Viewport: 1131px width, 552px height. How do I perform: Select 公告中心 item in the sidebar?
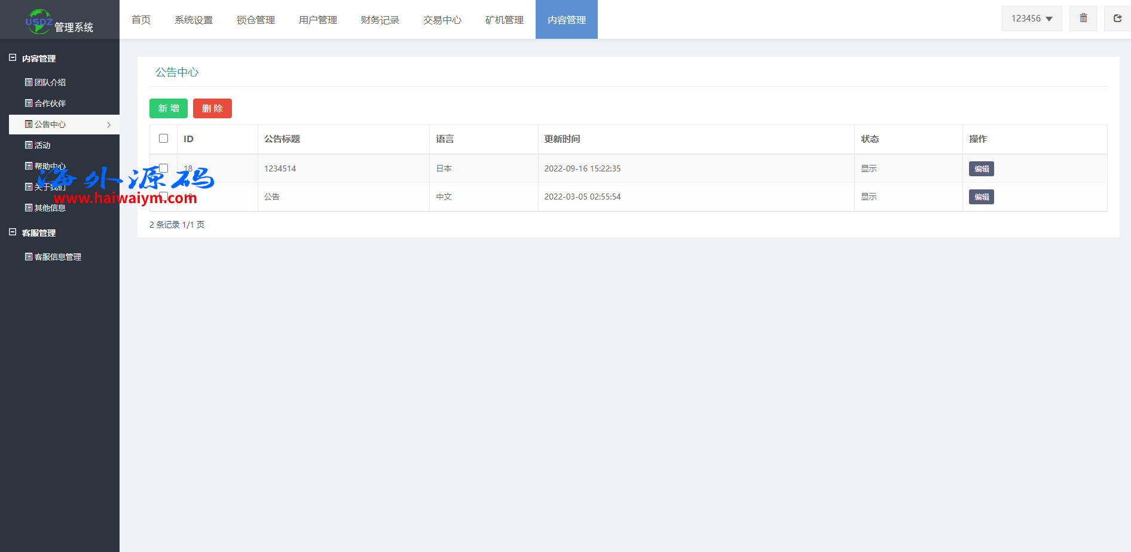tap(50, 124)
